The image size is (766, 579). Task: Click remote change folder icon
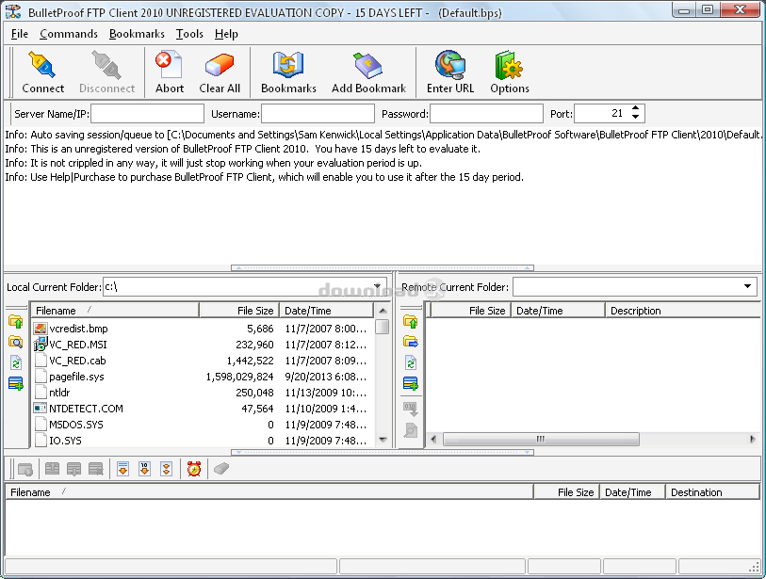click(x=411, y=342)
